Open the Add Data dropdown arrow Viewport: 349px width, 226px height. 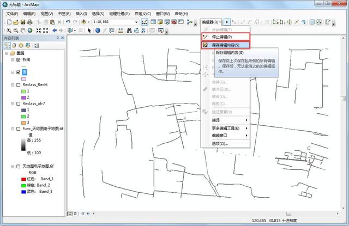[x=88, y=22]
